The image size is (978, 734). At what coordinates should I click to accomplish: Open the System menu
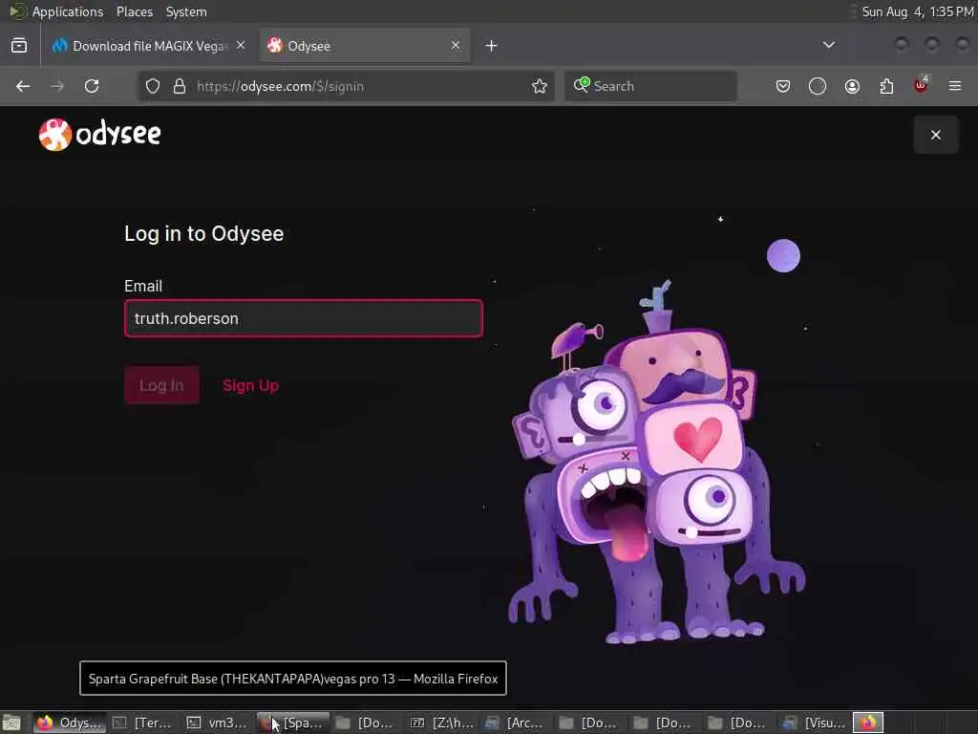click(186, 11)
